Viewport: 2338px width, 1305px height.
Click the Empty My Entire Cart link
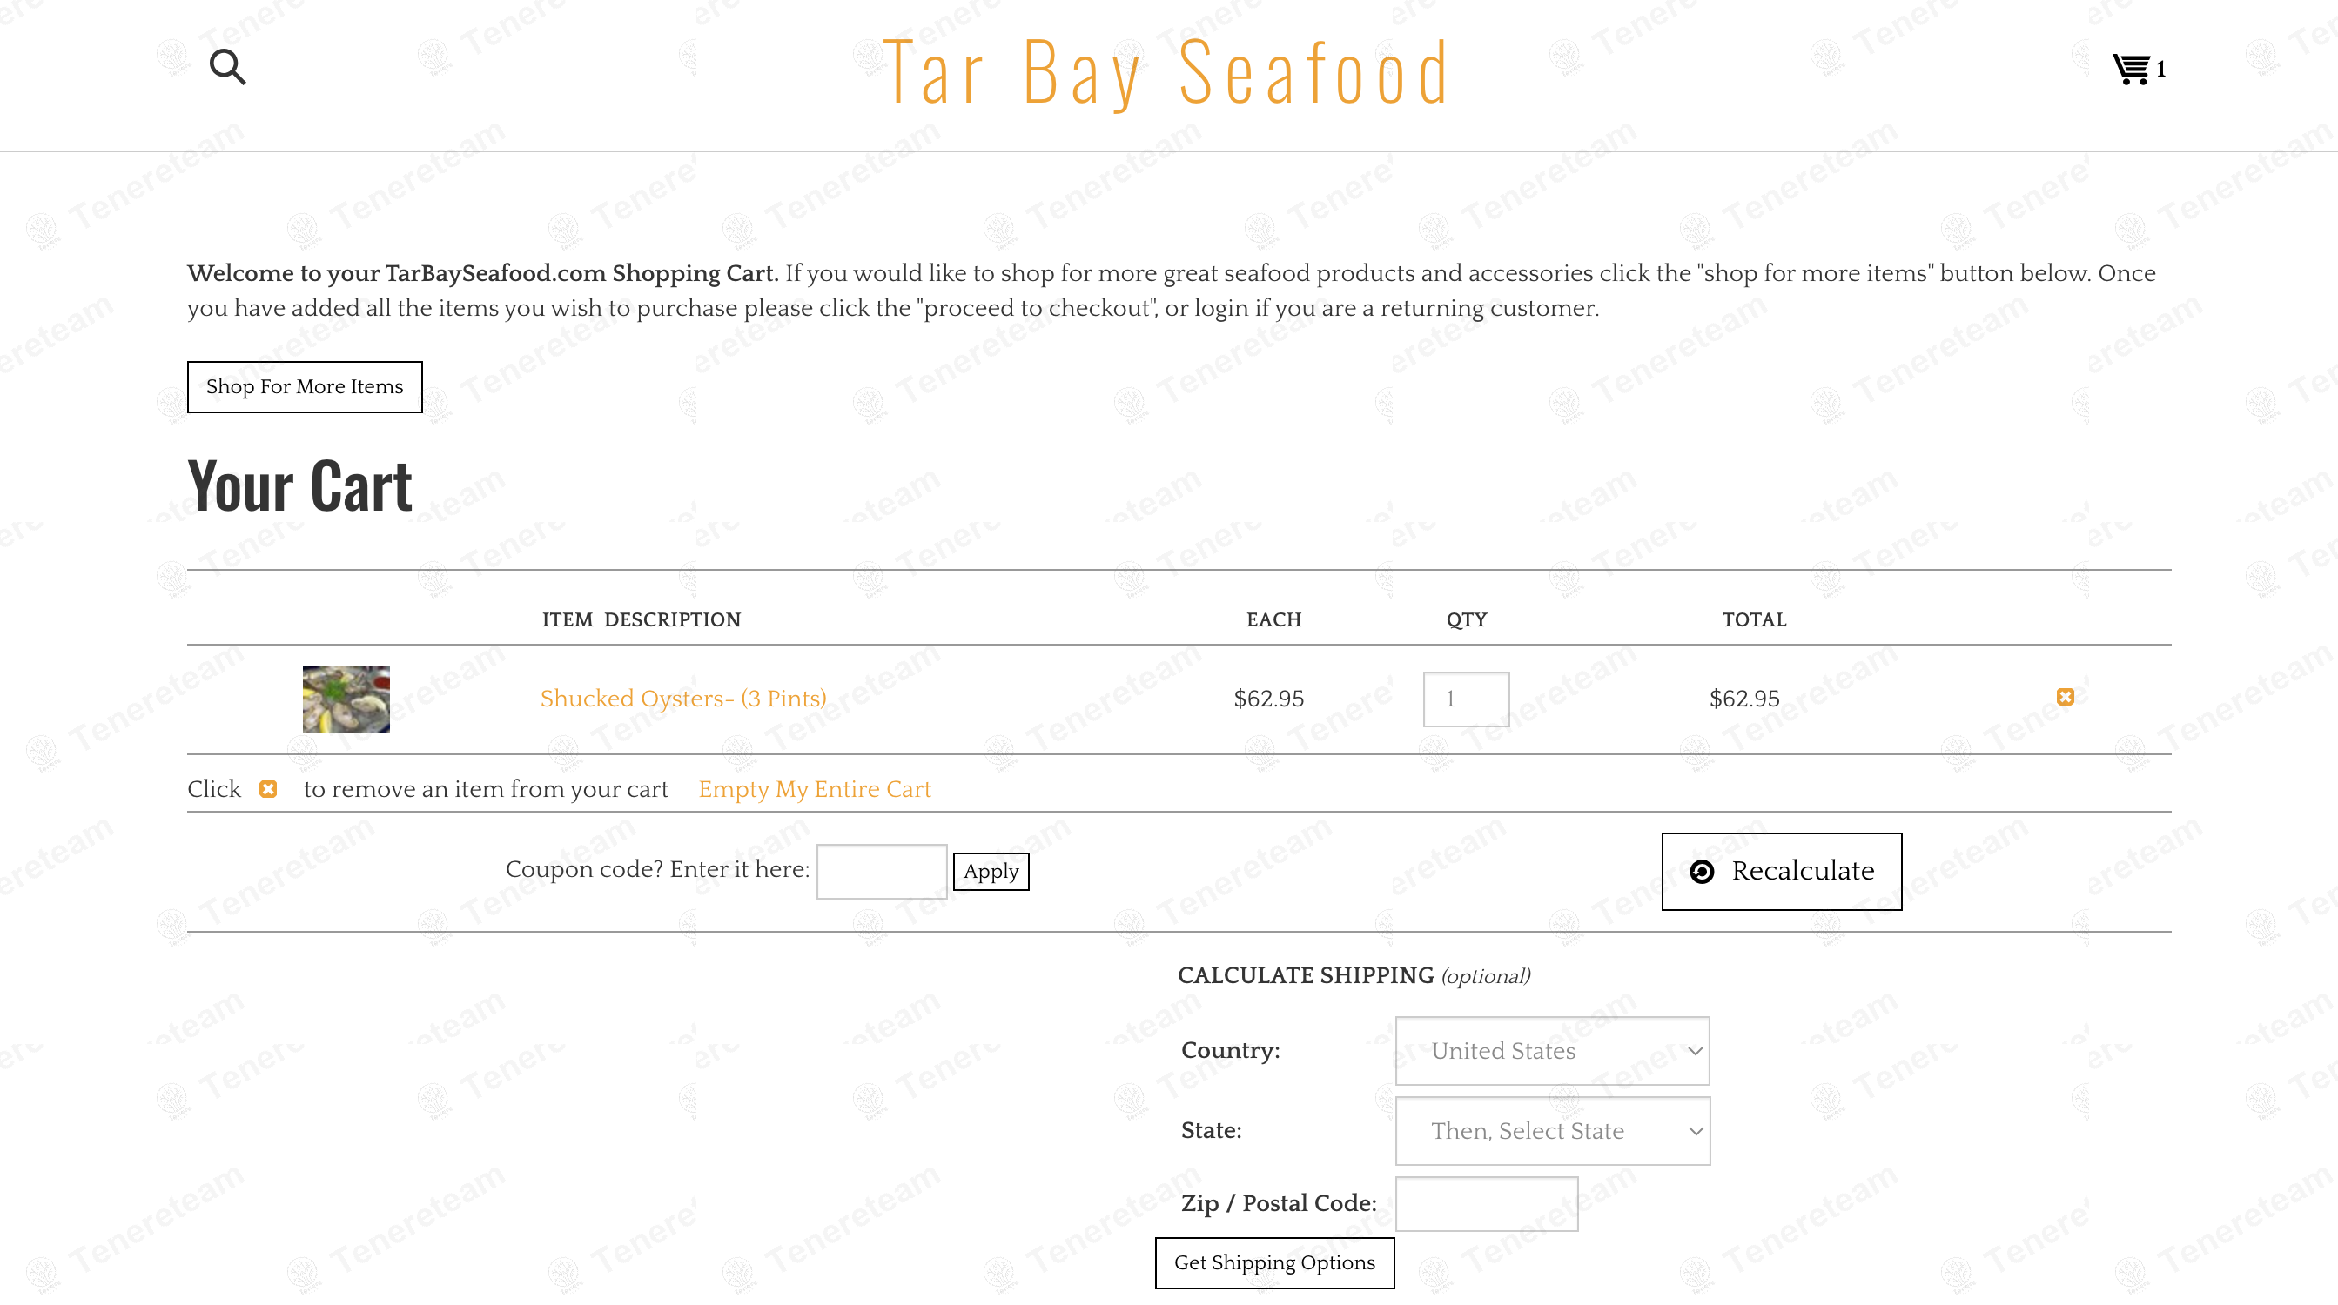click(814, 789)
